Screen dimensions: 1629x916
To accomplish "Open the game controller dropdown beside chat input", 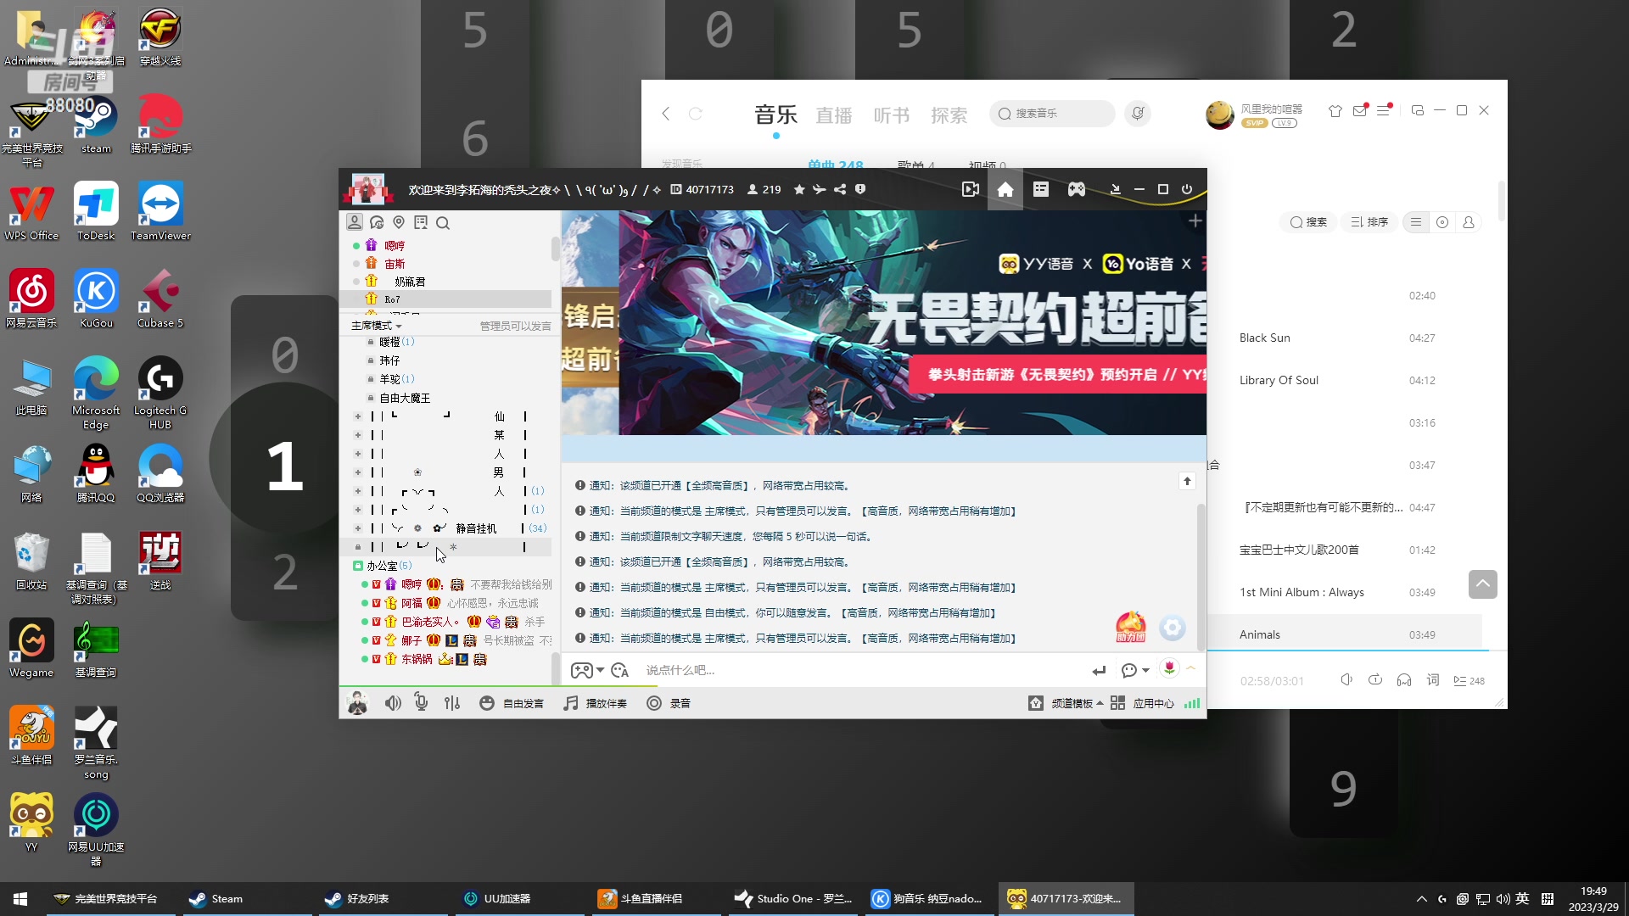I will (x=589, y=669).
